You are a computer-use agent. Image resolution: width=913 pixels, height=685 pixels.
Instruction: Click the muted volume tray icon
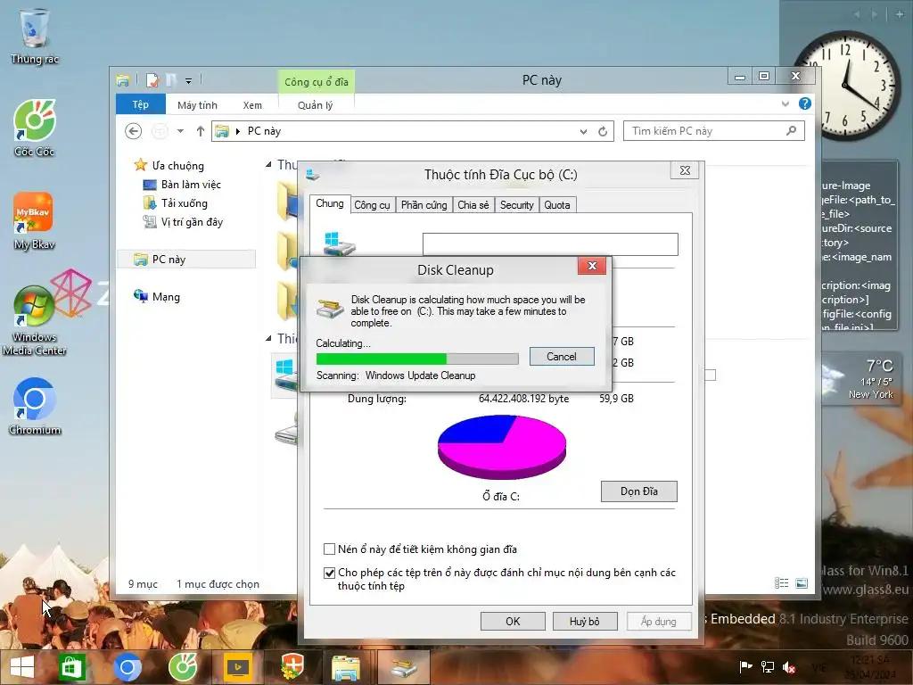tap(790, 667)
